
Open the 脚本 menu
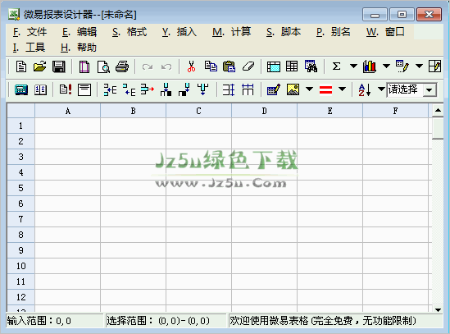[x=284, y=32]
